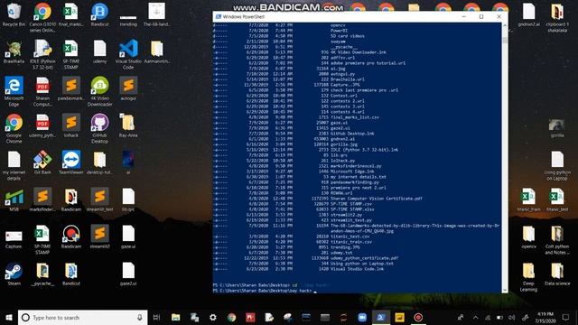This screenshot has width=578, height=325.
Task: Select final_marks Excel file on desktop
Action: pos(71,14)
